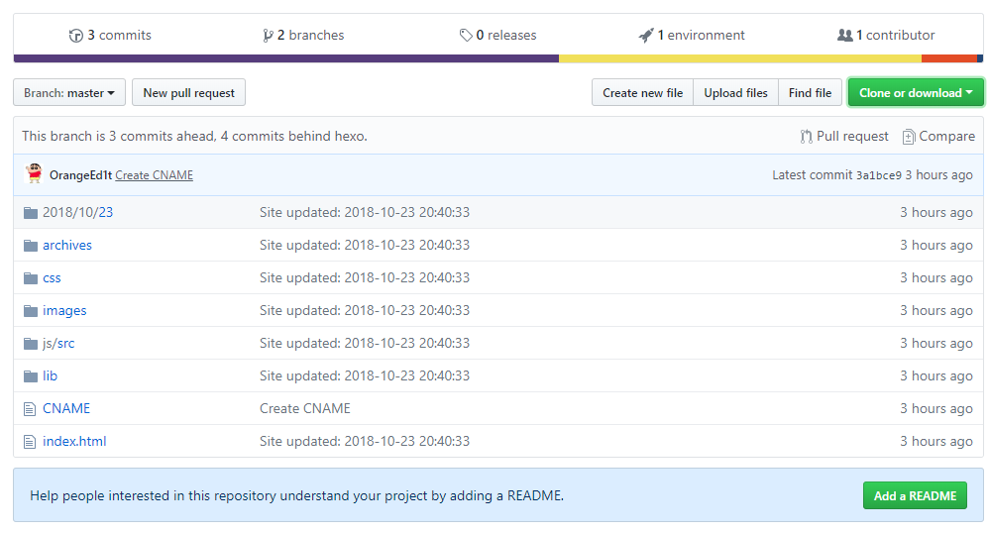This screenshot has height=533, width=989.
Task: Click the environment rocket icon
Action: click(x=646, y=36)
